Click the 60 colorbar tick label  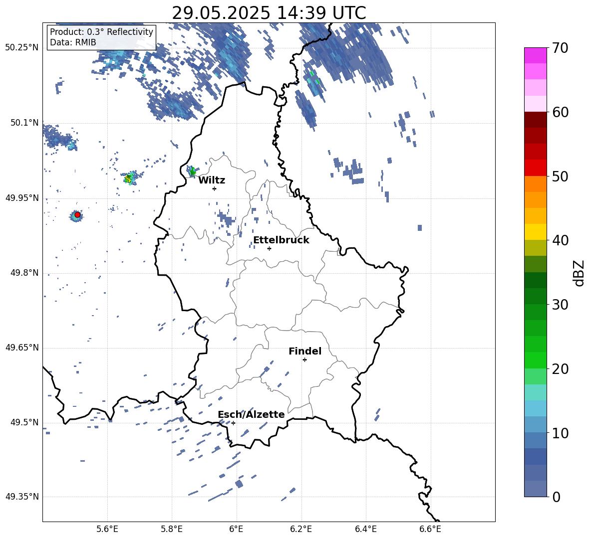(x=560, y=112)
